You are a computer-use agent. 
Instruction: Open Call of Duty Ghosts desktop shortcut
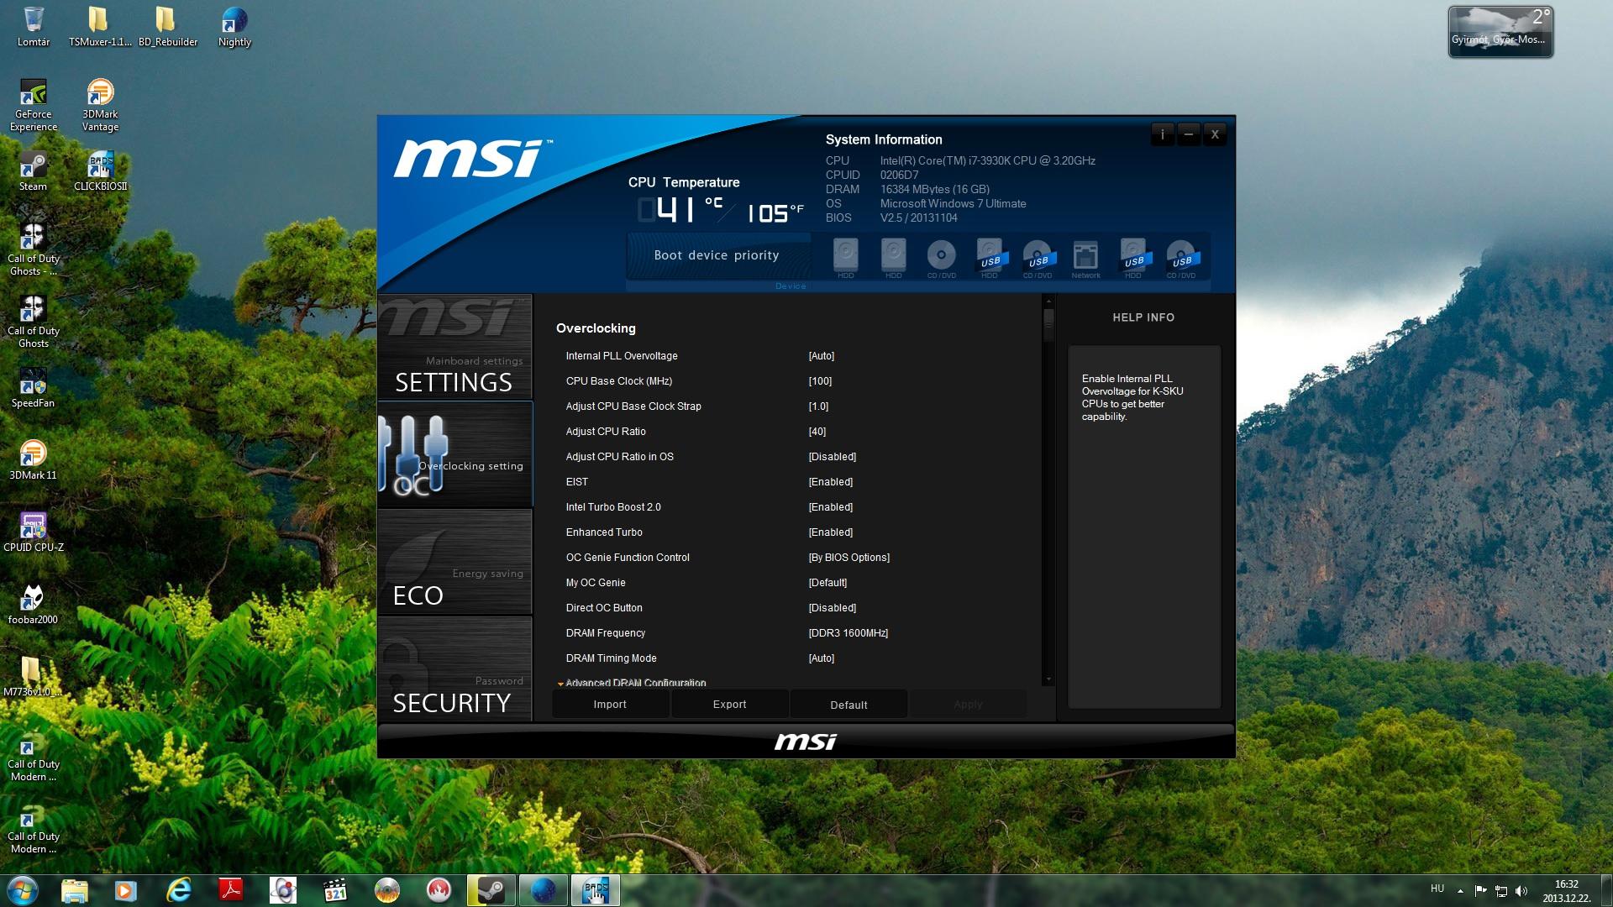point(33,322)
